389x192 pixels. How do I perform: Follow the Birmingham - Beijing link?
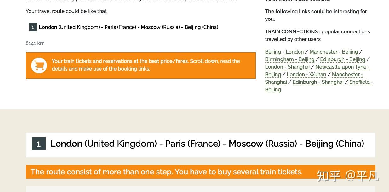pyautogui.click(x=290, y=59)
